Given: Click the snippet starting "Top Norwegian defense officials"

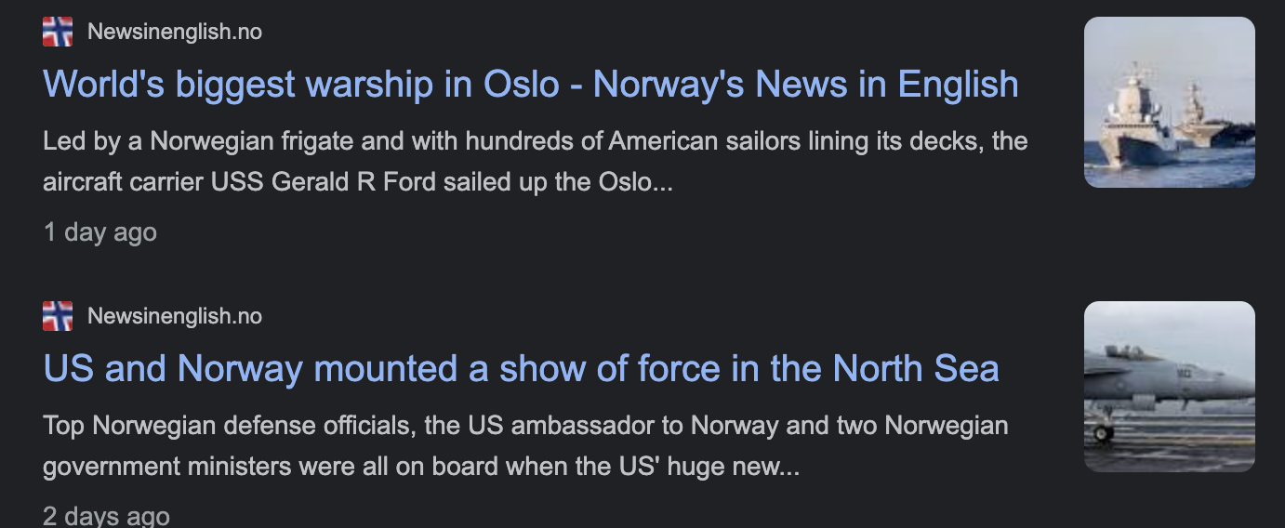Looking at the screenshot, I should (525, 426).
